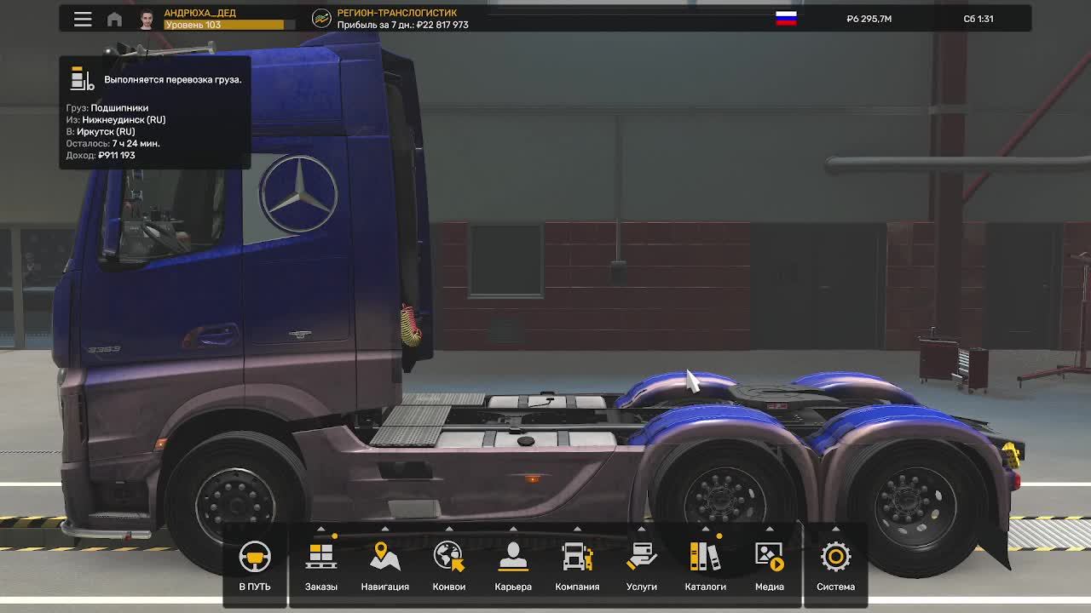Open the Конвои globe icon
Viewport: 1091px width, 613px height.
click(x=449, y=556)
